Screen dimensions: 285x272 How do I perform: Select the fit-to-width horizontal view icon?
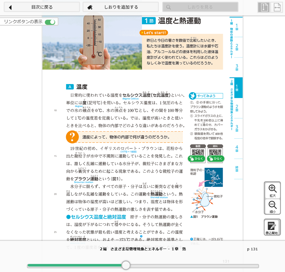(x=277, y=8)
